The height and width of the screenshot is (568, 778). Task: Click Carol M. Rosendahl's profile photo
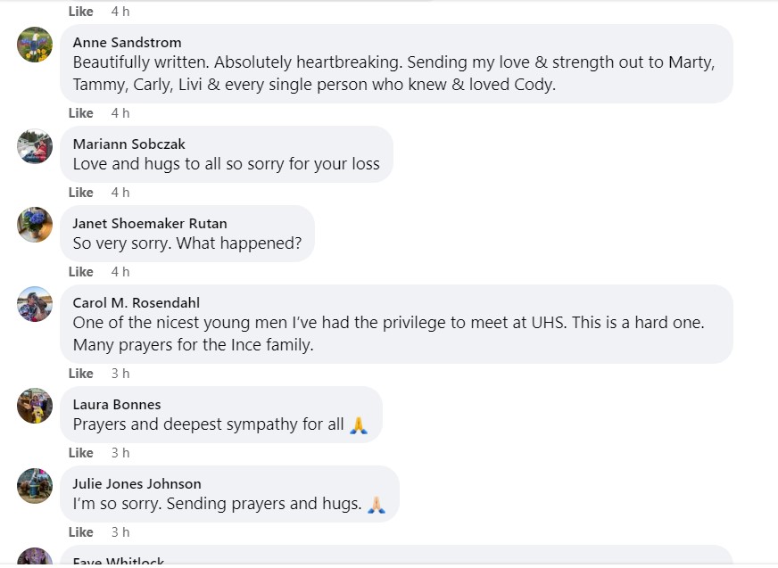click(x=35, y=304)
